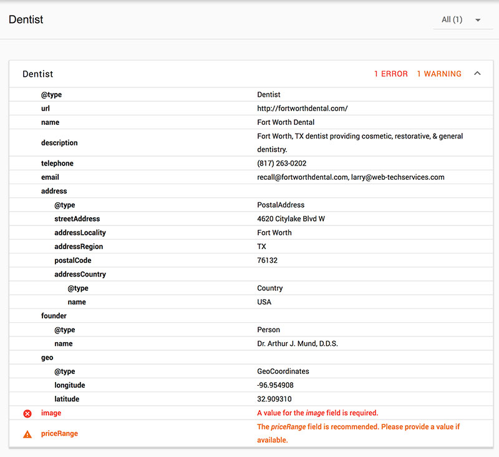Click the 1 WARNING indicator
This screenshot has width=499, height=457.
point(439,74)
